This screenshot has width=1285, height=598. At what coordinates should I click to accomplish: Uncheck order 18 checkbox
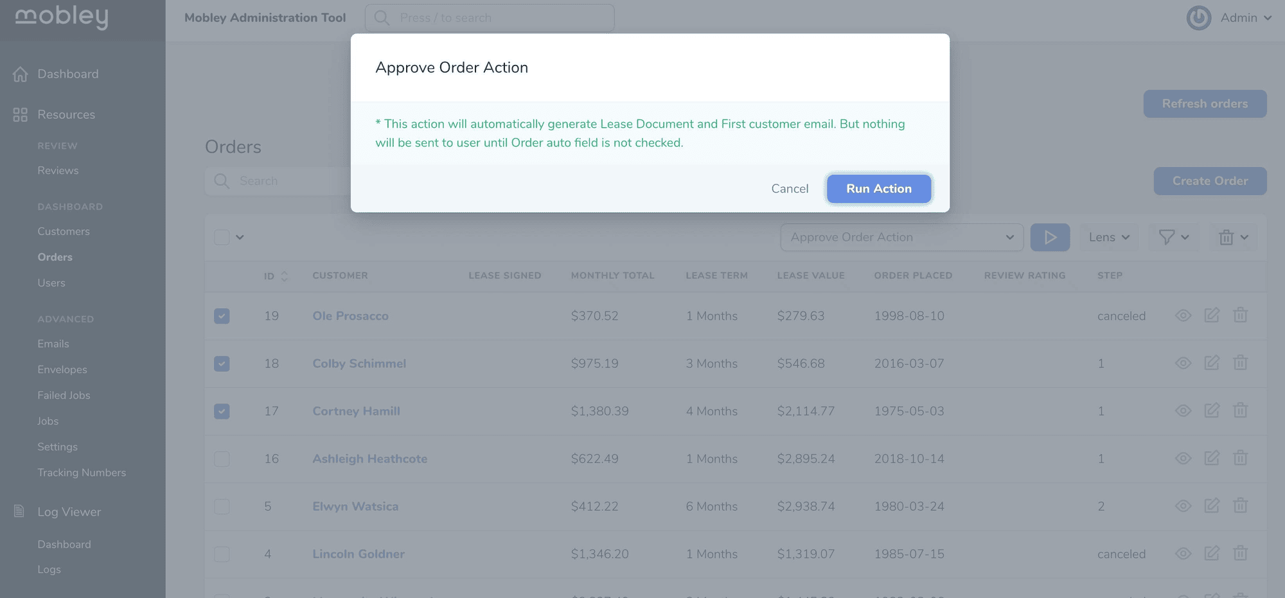pos(222,364)
